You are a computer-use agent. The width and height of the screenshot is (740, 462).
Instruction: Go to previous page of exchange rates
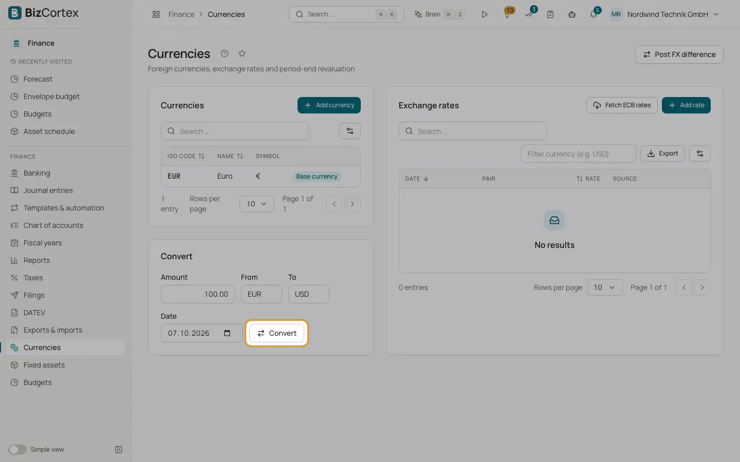tap(684, 287)
